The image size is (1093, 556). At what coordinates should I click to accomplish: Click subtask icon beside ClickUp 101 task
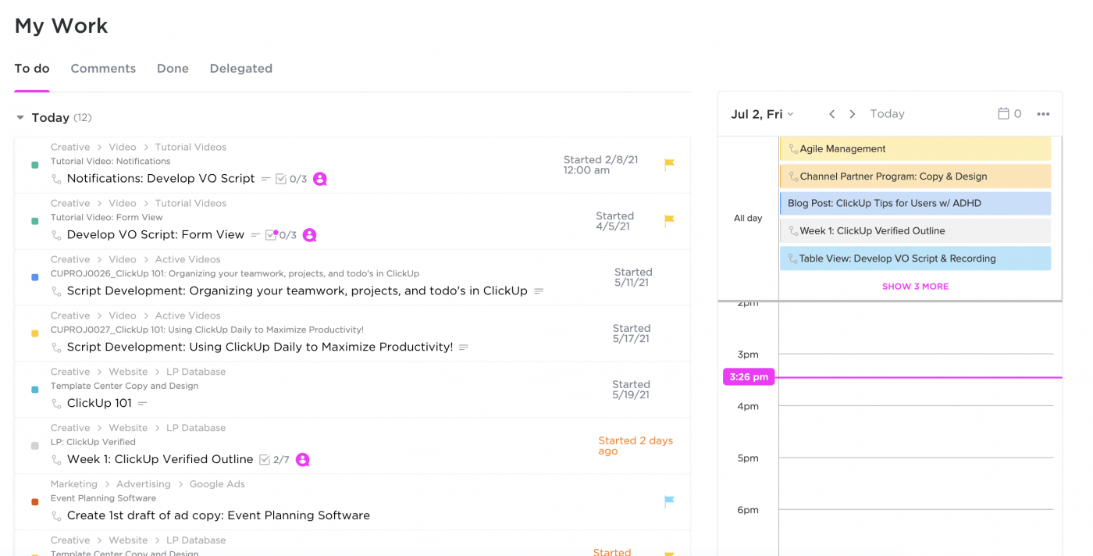tap(56, 404)
